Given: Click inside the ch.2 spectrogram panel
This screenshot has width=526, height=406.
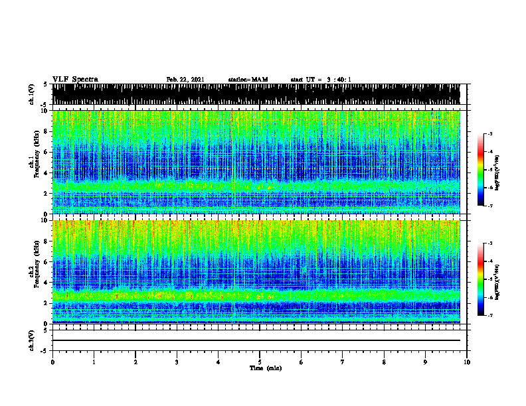Looking at the screenshot, I should tap(256, 272).
